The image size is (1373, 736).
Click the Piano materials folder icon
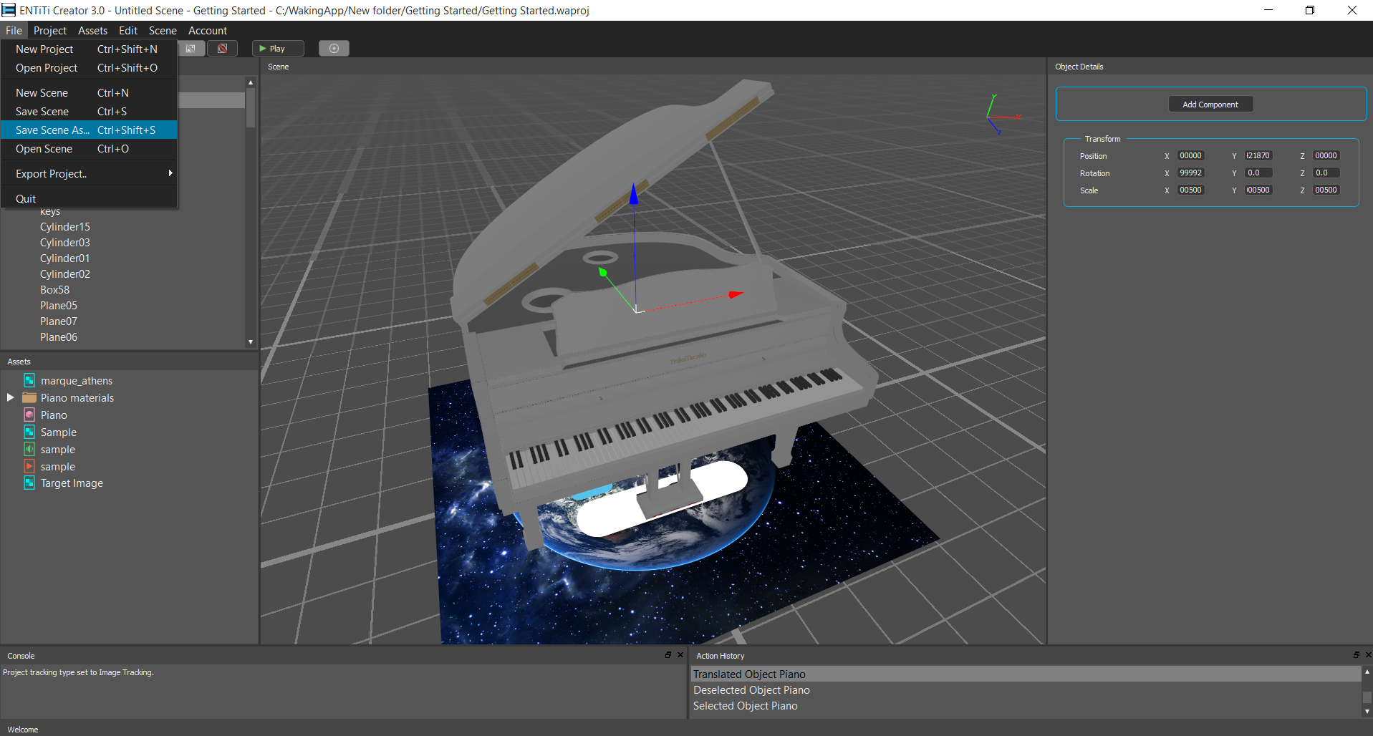click(29, 397)
